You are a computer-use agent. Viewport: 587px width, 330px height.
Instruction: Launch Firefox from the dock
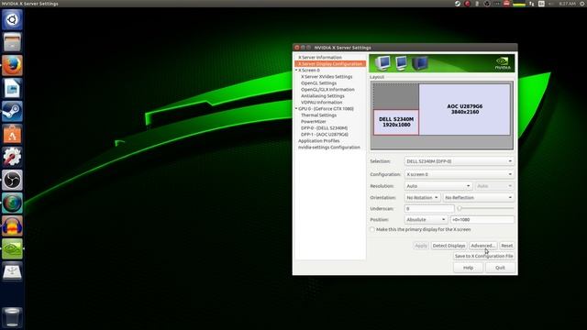pos(12,65)
